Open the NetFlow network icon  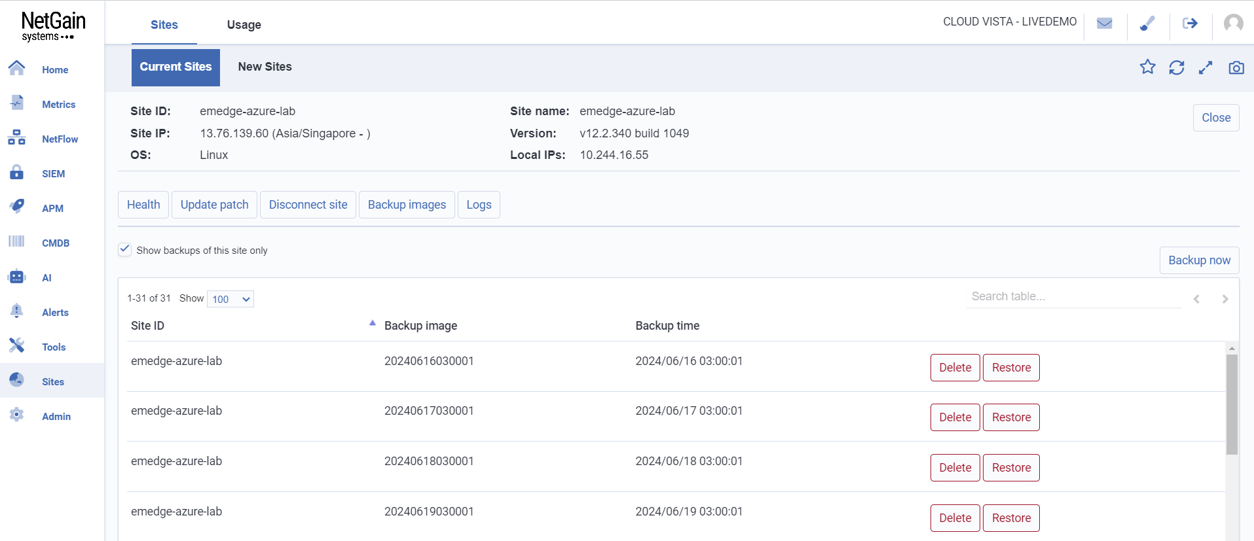pos(17,137)
